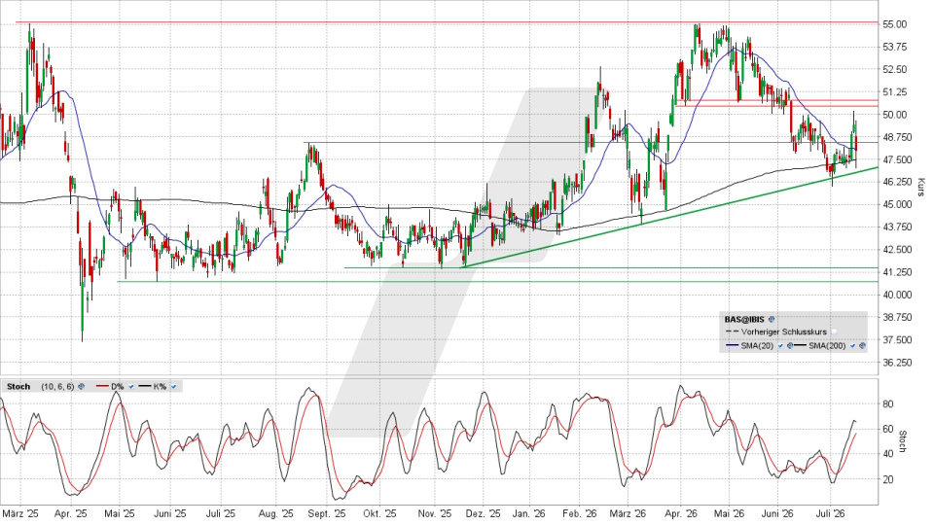934x525 pixels.
Task: Click the vertical Kurs axis title
Action: (x=921, y=188)
